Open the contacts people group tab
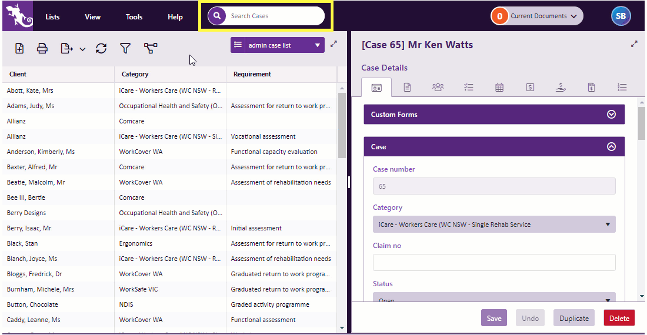 coord(438,87)
